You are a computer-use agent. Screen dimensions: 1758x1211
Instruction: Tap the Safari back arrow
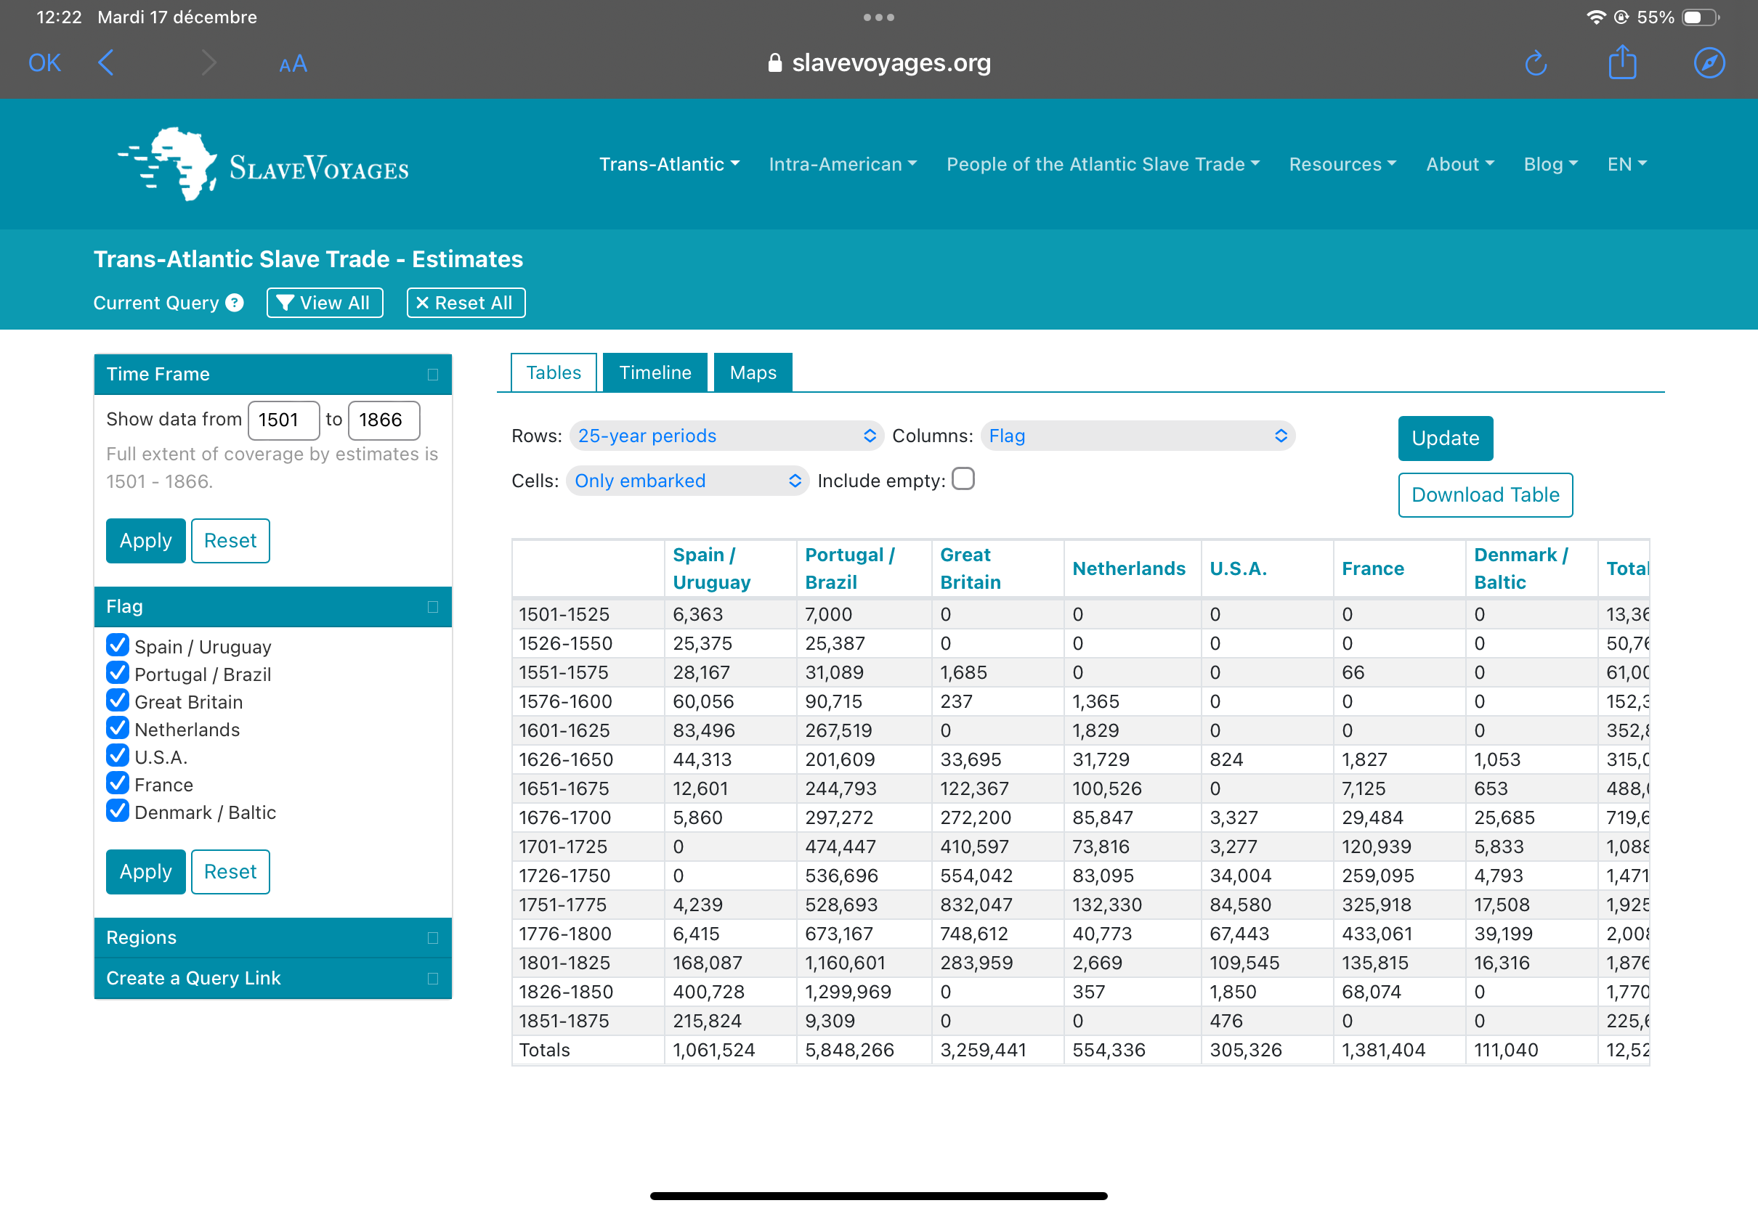[x=106, y=63]
